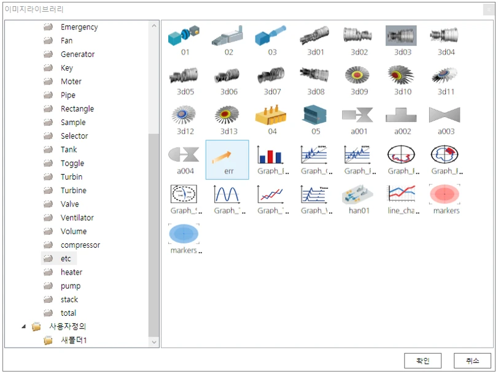Select the pump folder
The height and width of the screenshot is (374, 498).
click(71, 286)
